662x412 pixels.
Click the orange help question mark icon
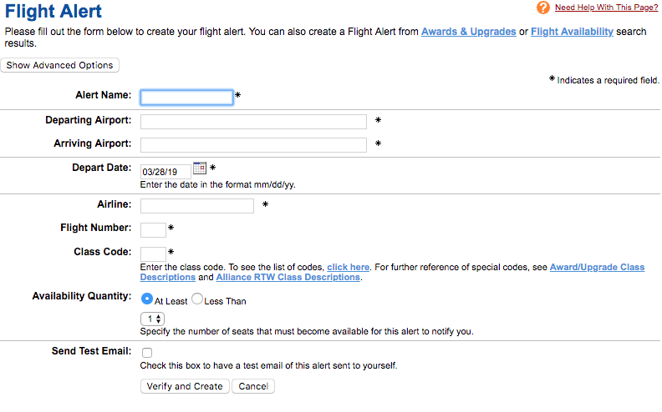point(543,8)
